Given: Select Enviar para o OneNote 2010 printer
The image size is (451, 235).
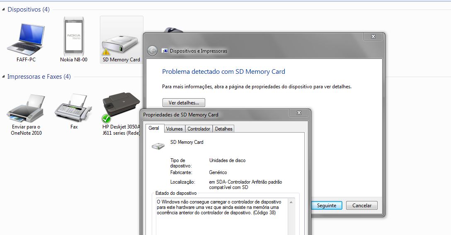Looking at the screenshot, I should (26, 108).
